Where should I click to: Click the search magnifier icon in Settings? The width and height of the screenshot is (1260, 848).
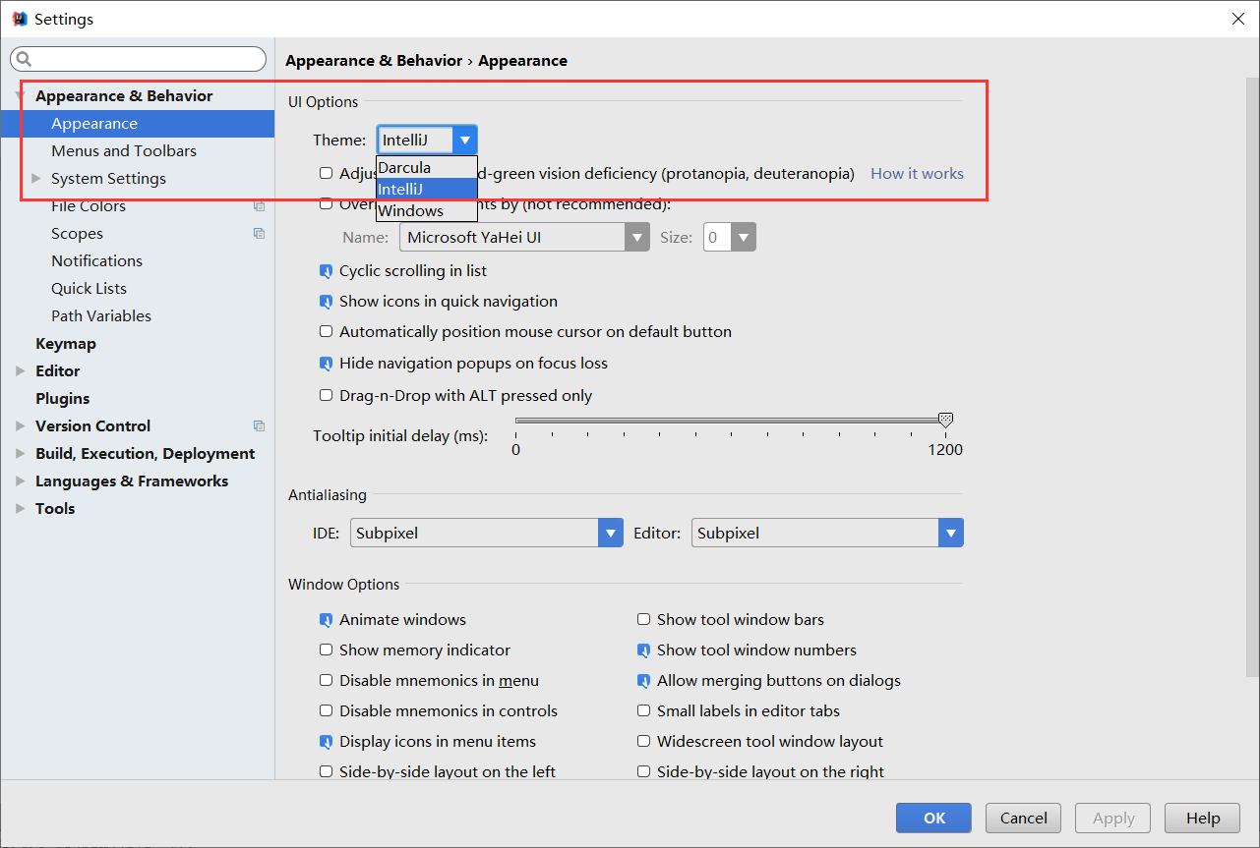24,59
